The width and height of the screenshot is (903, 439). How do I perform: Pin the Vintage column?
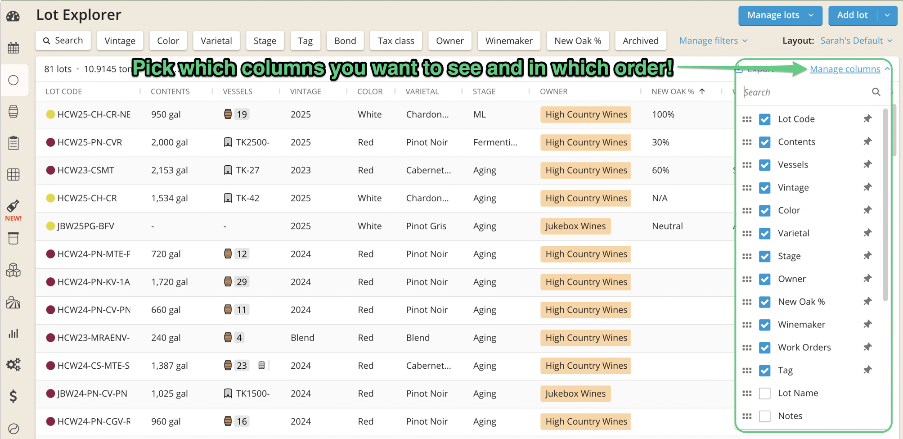(x=867, y=187)
